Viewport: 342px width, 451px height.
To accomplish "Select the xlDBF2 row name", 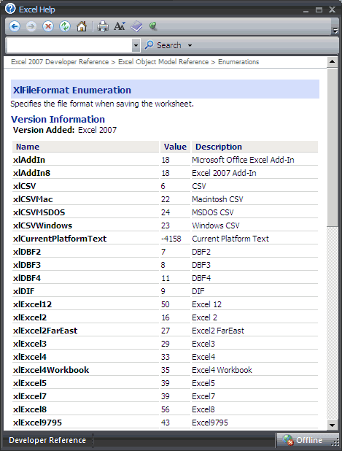I will [x=27, y=252].
